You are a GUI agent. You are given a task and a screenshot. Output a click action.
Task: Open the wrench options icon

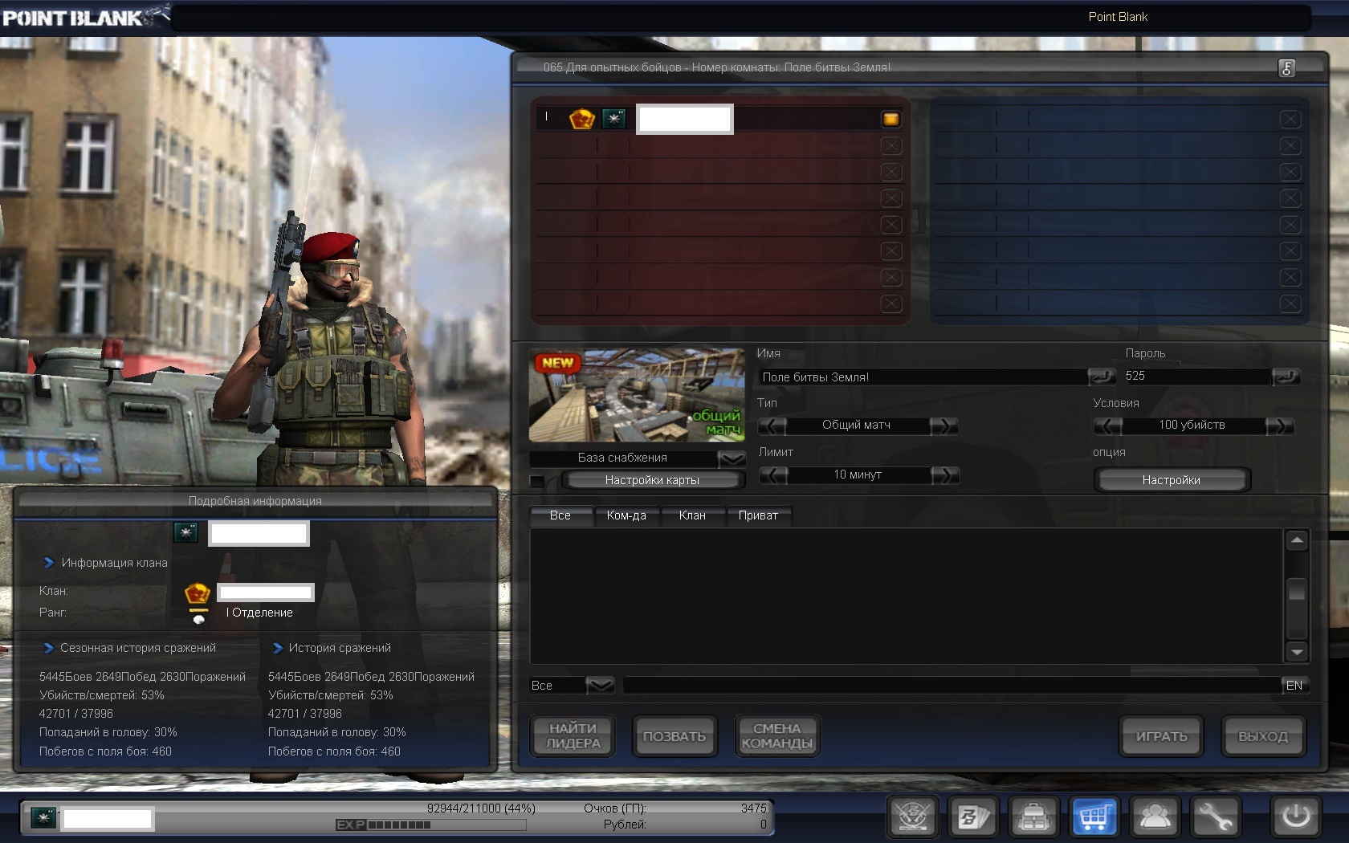[x=1215, y=817]
